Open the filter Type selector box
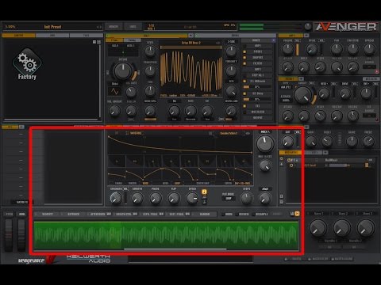 click(x=286, y=87)
